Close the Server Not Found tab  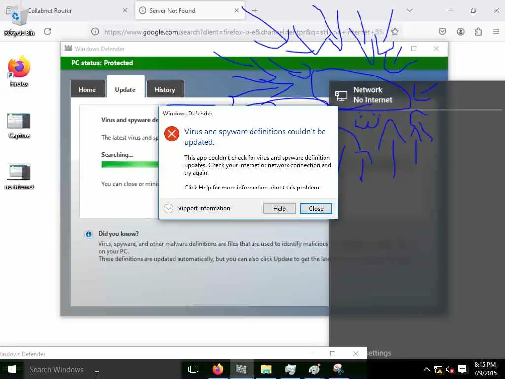click(236, 11)
